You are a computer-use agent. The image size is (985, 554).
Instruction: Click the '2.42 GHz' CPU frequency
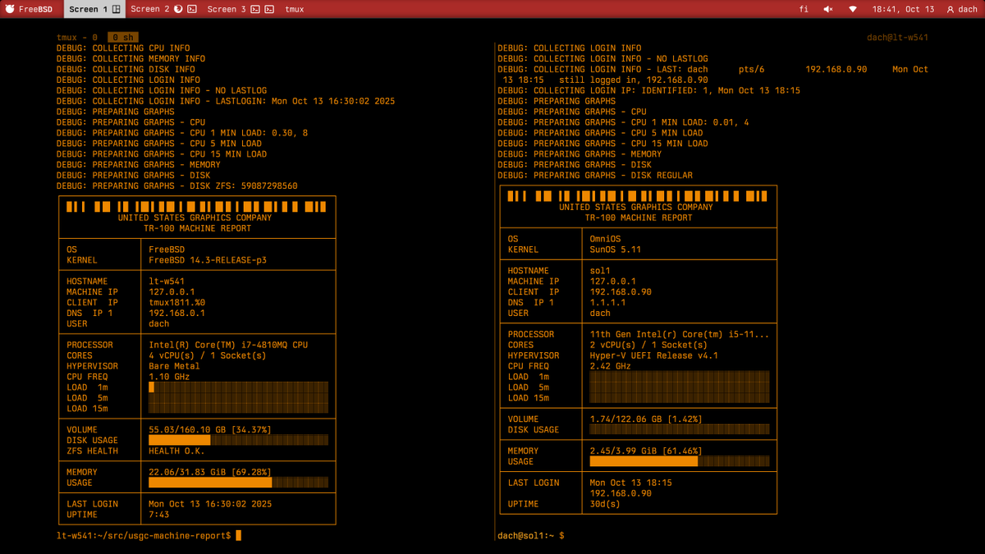611,366
